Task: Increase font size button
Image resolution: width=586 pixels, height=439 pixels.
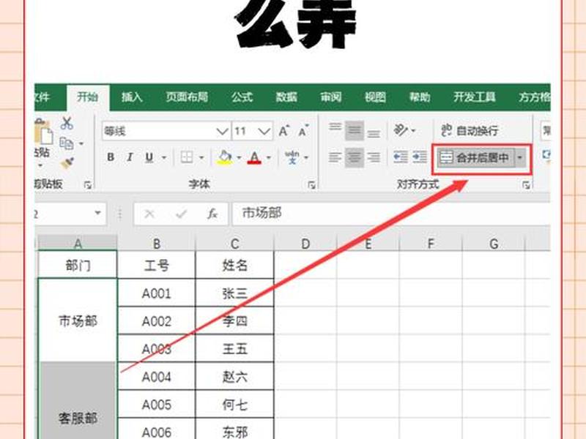Action: tap(283, 131)
